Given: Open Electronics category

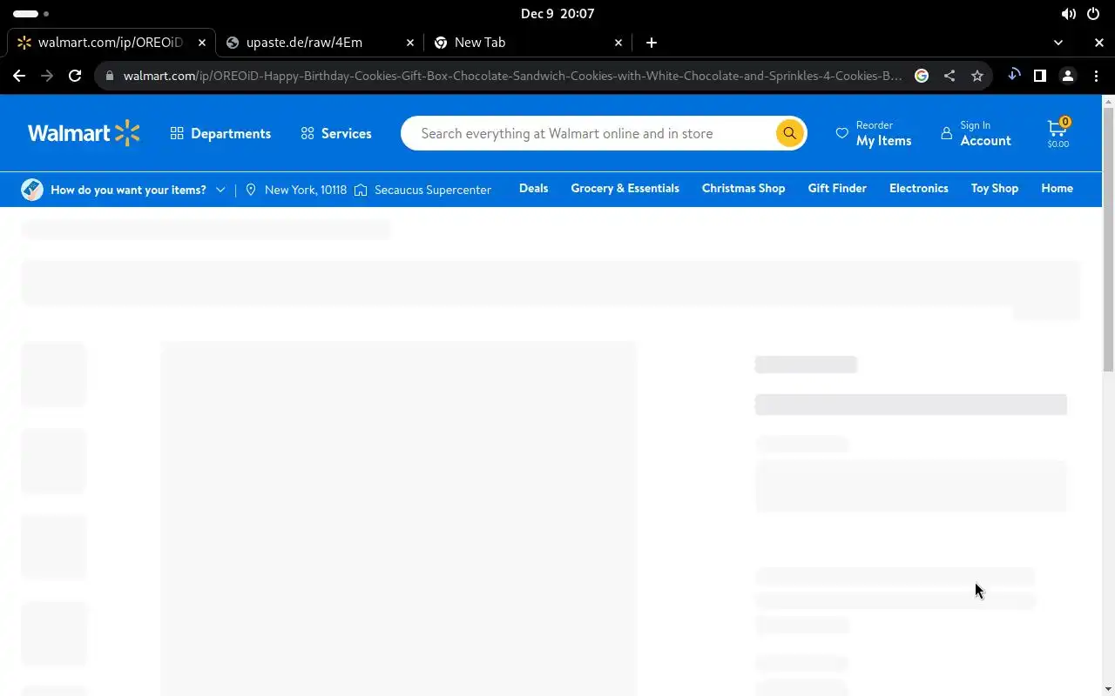Looking at the screenshot, I should point(918,188).
